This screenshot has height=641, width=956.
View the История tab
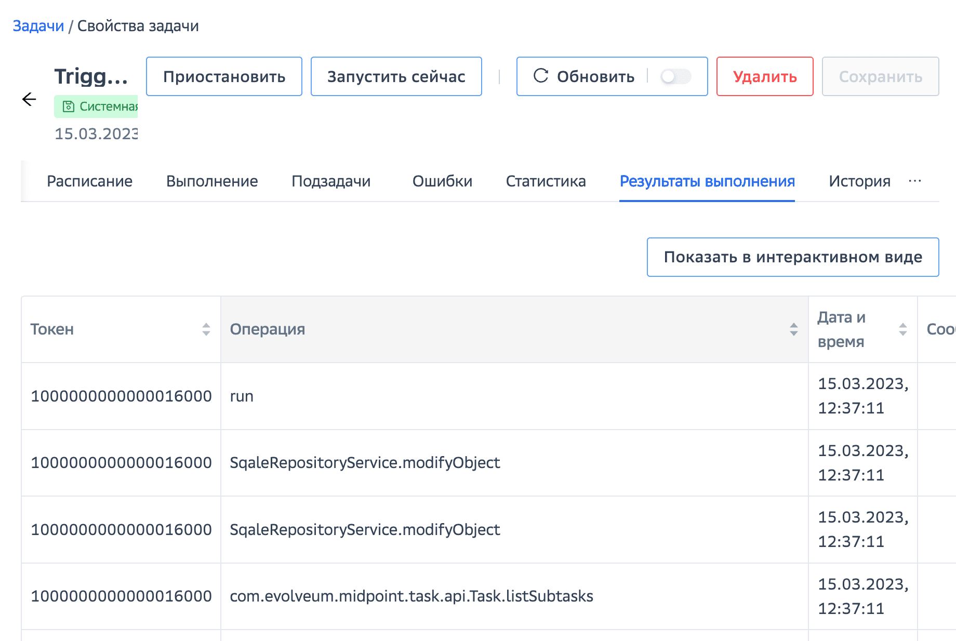pos(859,181)
